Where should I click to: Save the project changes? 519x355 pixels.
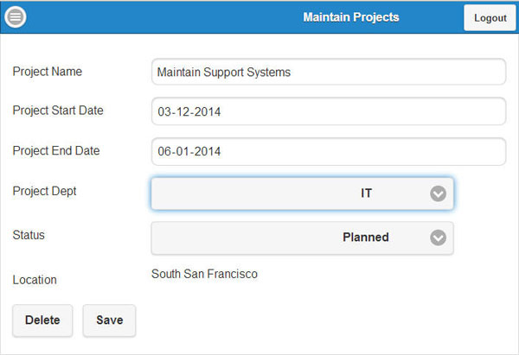pyautogui.click(x=109, y=320)
